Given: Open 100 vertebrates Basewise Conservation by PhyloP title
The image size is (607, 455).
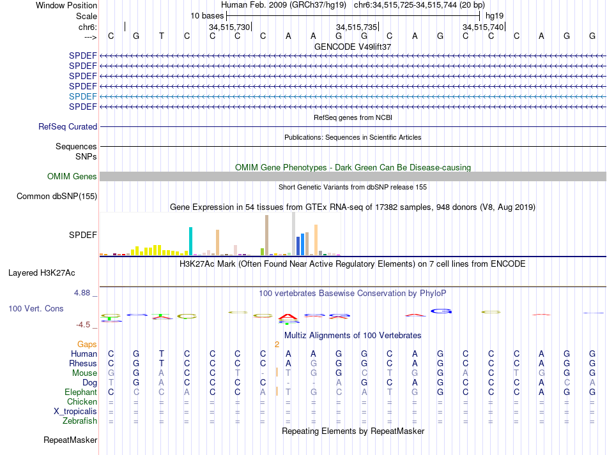Looking at the screenshot, I should point(353,294).
